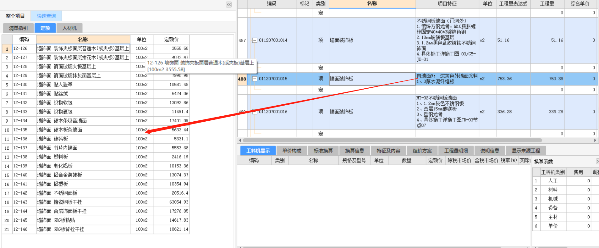The height and width of the screenshot is (248, 599).
Task: Select 墙饰面 铝合金装饰板 row
Action: click(x=96, y=175)
